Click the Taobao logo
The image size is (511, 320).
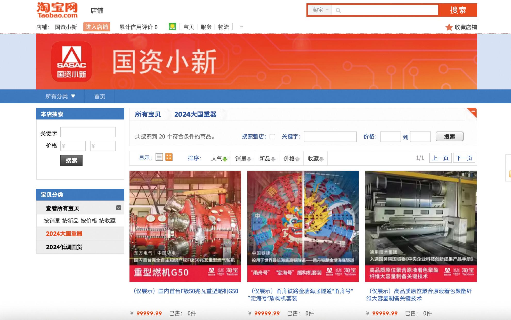(57, 10)
